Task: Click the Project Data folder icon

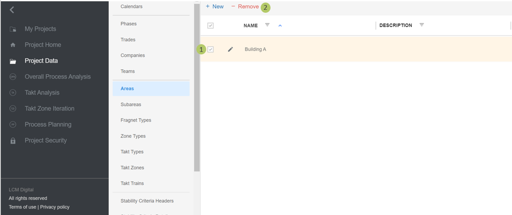Action: (x=13, y=61)
